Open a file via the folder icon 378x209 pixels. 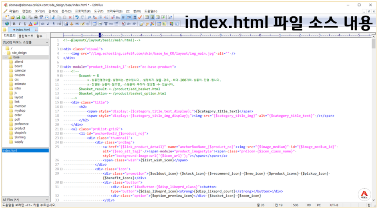pyautogui.click(x=13, y=17)
